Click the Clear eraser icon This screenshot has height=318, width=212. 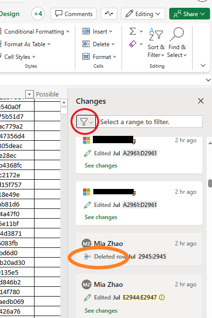(x=133, y=44)
